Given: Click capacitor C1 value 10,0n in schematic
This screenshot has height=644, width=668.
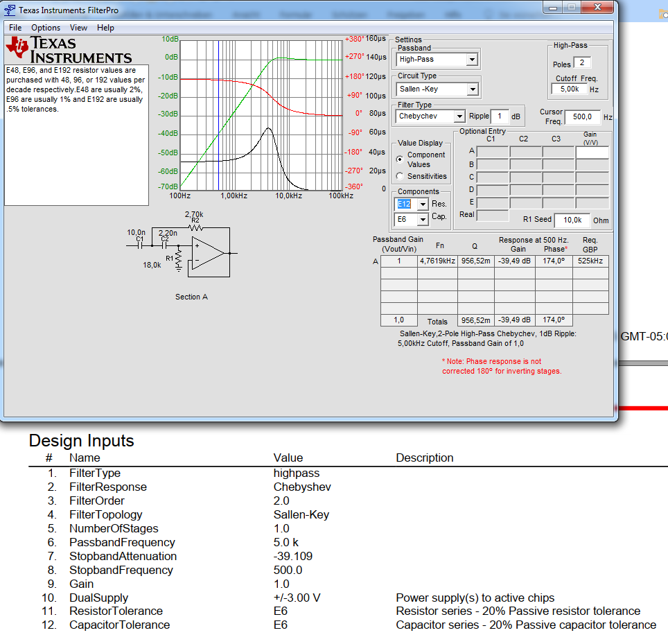Looking at the screenshot, I should [136, 232].
